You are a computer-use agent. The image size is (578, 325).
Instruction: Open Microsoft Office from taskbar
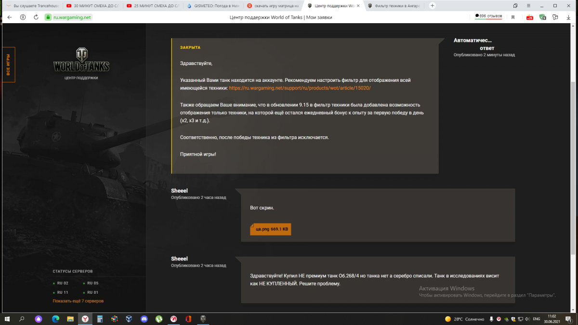(188, 319)
